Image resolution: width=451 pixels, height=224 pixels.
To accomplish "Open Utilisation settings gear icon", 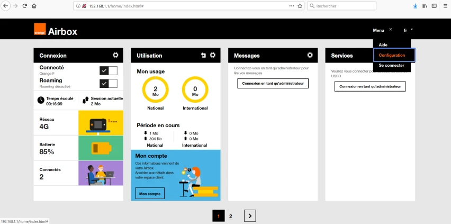I will pyautogui.click(x=213, y=55).
